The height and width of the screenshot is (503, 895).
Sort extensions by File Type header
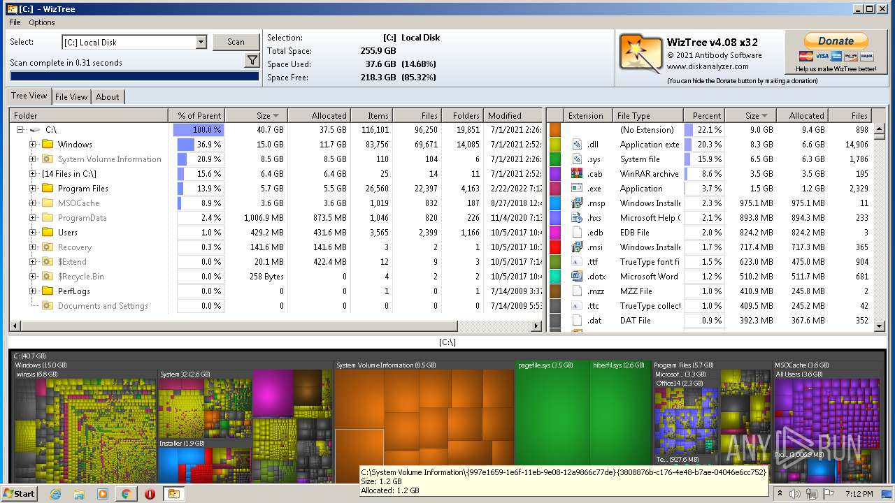[648, 116]
